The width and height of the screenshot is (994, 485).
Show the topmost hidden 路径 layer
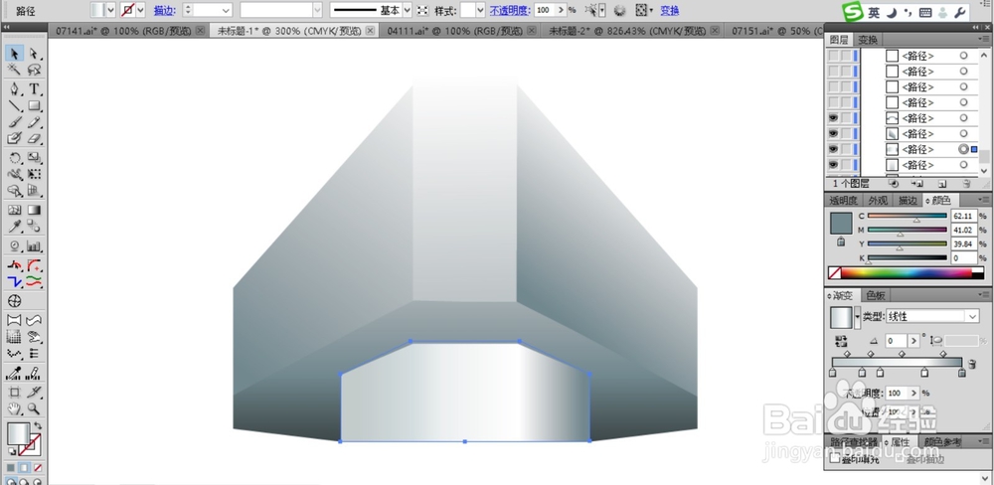[833, 56]
